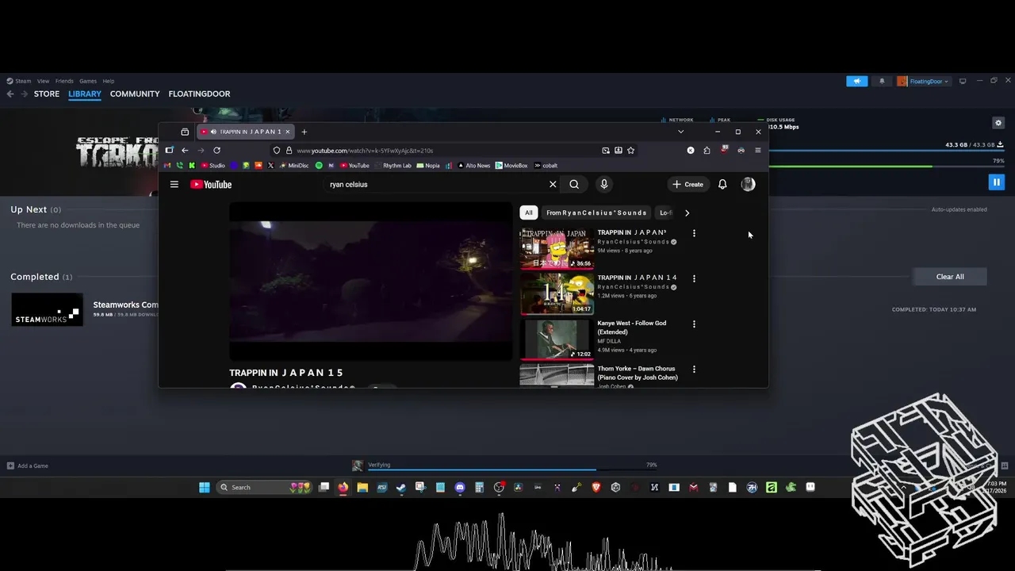Viewport: 1015px width, 571px height.
Task: Close the TRAPPIN IN JAPAN browser tab
Action: click(288, 132)
